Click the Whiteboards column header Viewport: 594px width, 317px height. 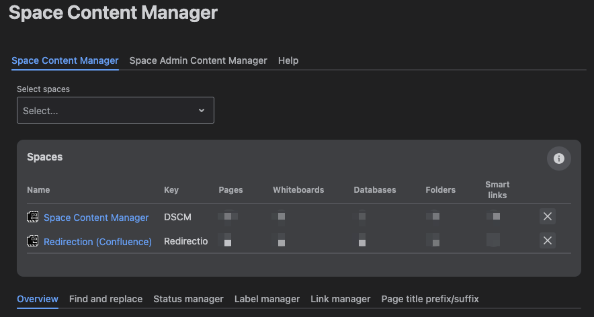click(298, 190)
